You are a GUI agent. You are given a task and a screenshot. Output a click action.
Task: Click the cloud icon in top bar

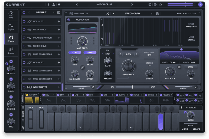(160, 4)
